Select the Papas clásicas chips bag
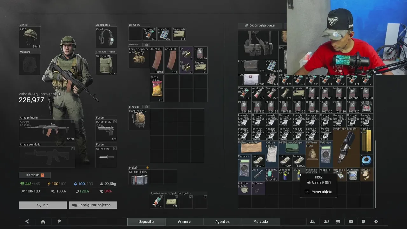 (x=157, y=88)
